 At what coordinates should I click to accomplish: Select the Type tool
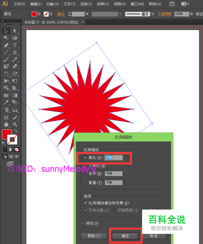tap(15, 45)
